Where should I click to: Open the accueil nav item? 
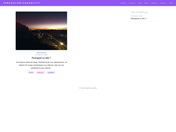(x=123, y=3)
